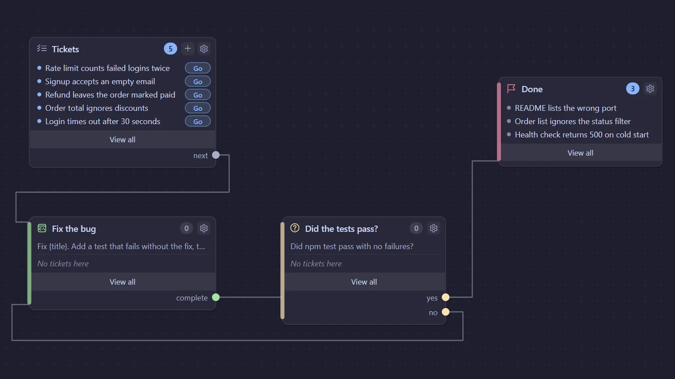View all tickets in Tickets node
Viewport: 675px width, 379px height.
tap(123, 140)
